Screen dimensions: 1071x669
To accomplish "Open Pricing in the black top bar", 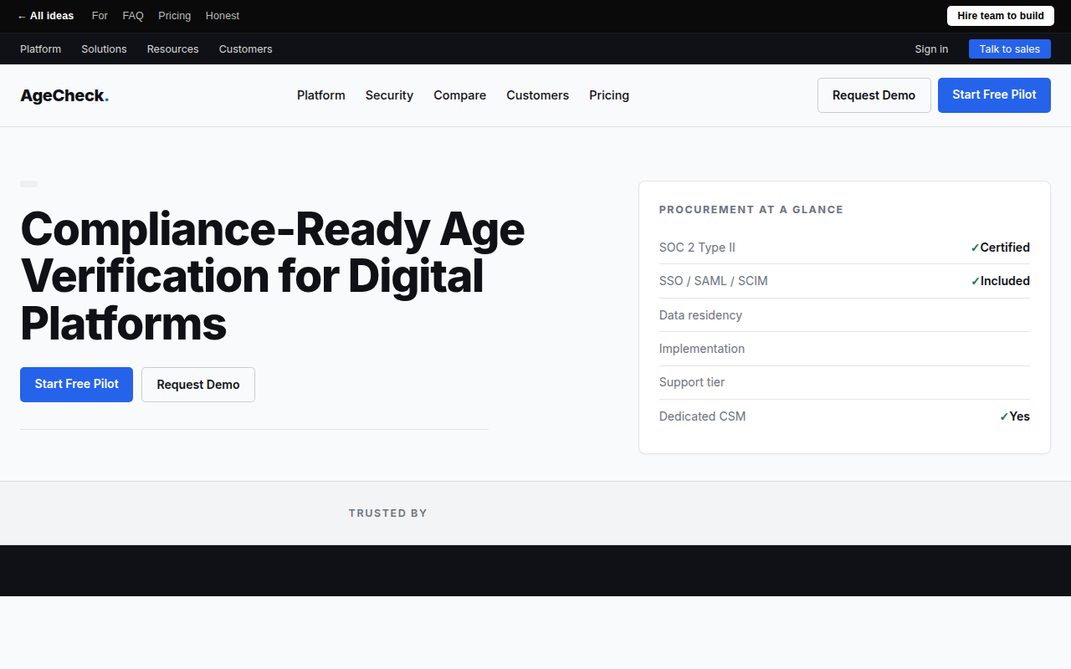I will point(174,16).
